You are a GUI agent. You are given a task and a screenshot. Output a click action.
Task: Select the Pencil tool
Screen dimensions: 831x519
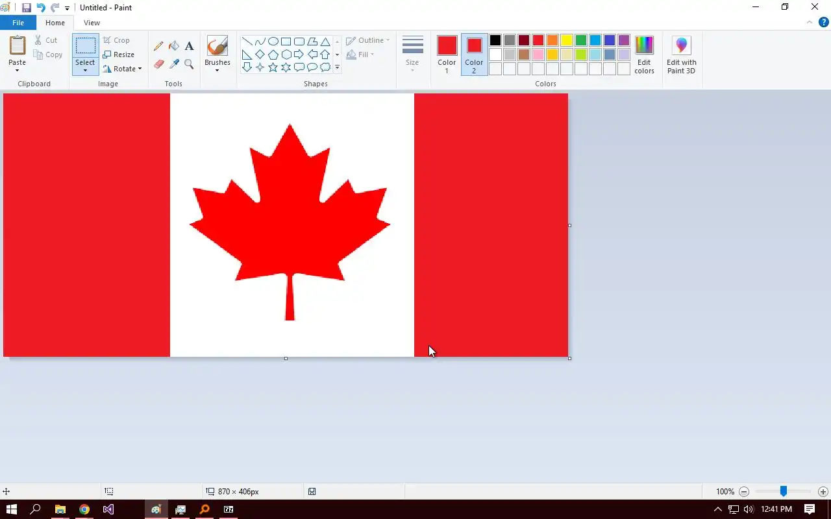pos(158,46)
